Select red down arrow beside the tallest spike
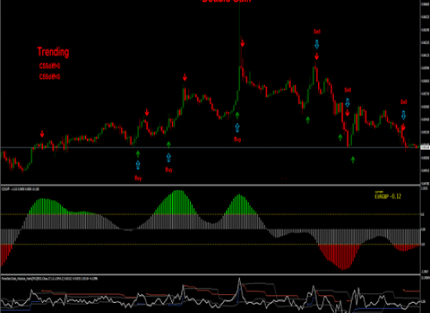The height and width of the screenshot is (313, 430). click(x=242, y=43)
